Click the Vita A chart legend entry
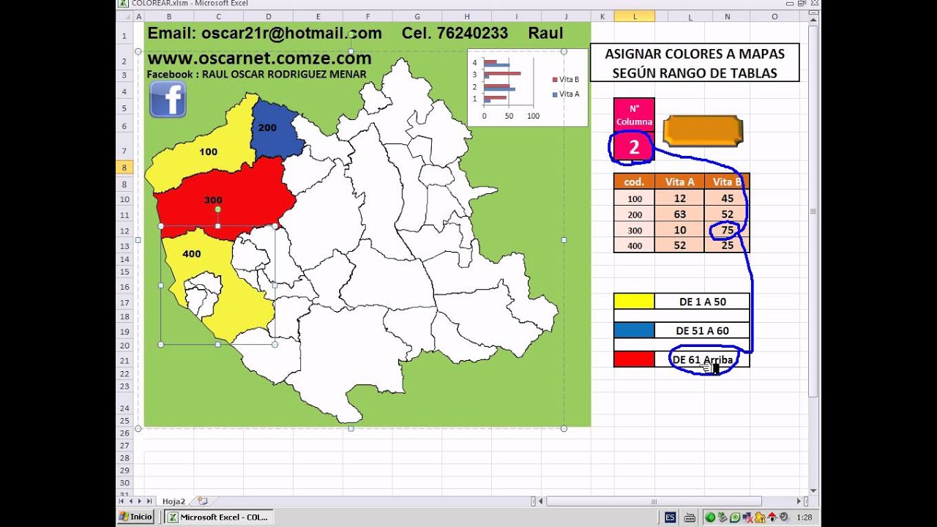The width and height of the screenshot is (937, 527). (566, 94)
